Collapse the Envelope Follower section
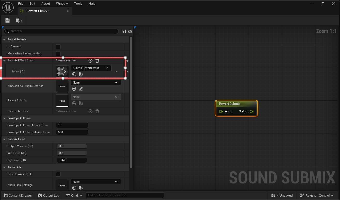340x200 pixels. coord(4,118)
